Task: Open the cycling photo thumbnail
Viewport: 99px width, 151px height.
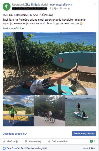Action: tap(50, 111)
